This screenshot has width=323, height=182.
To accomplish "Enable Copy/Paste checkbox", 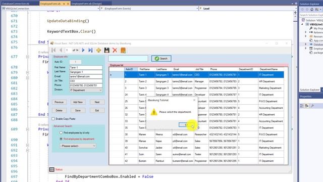I will click(x=53, y=119).
